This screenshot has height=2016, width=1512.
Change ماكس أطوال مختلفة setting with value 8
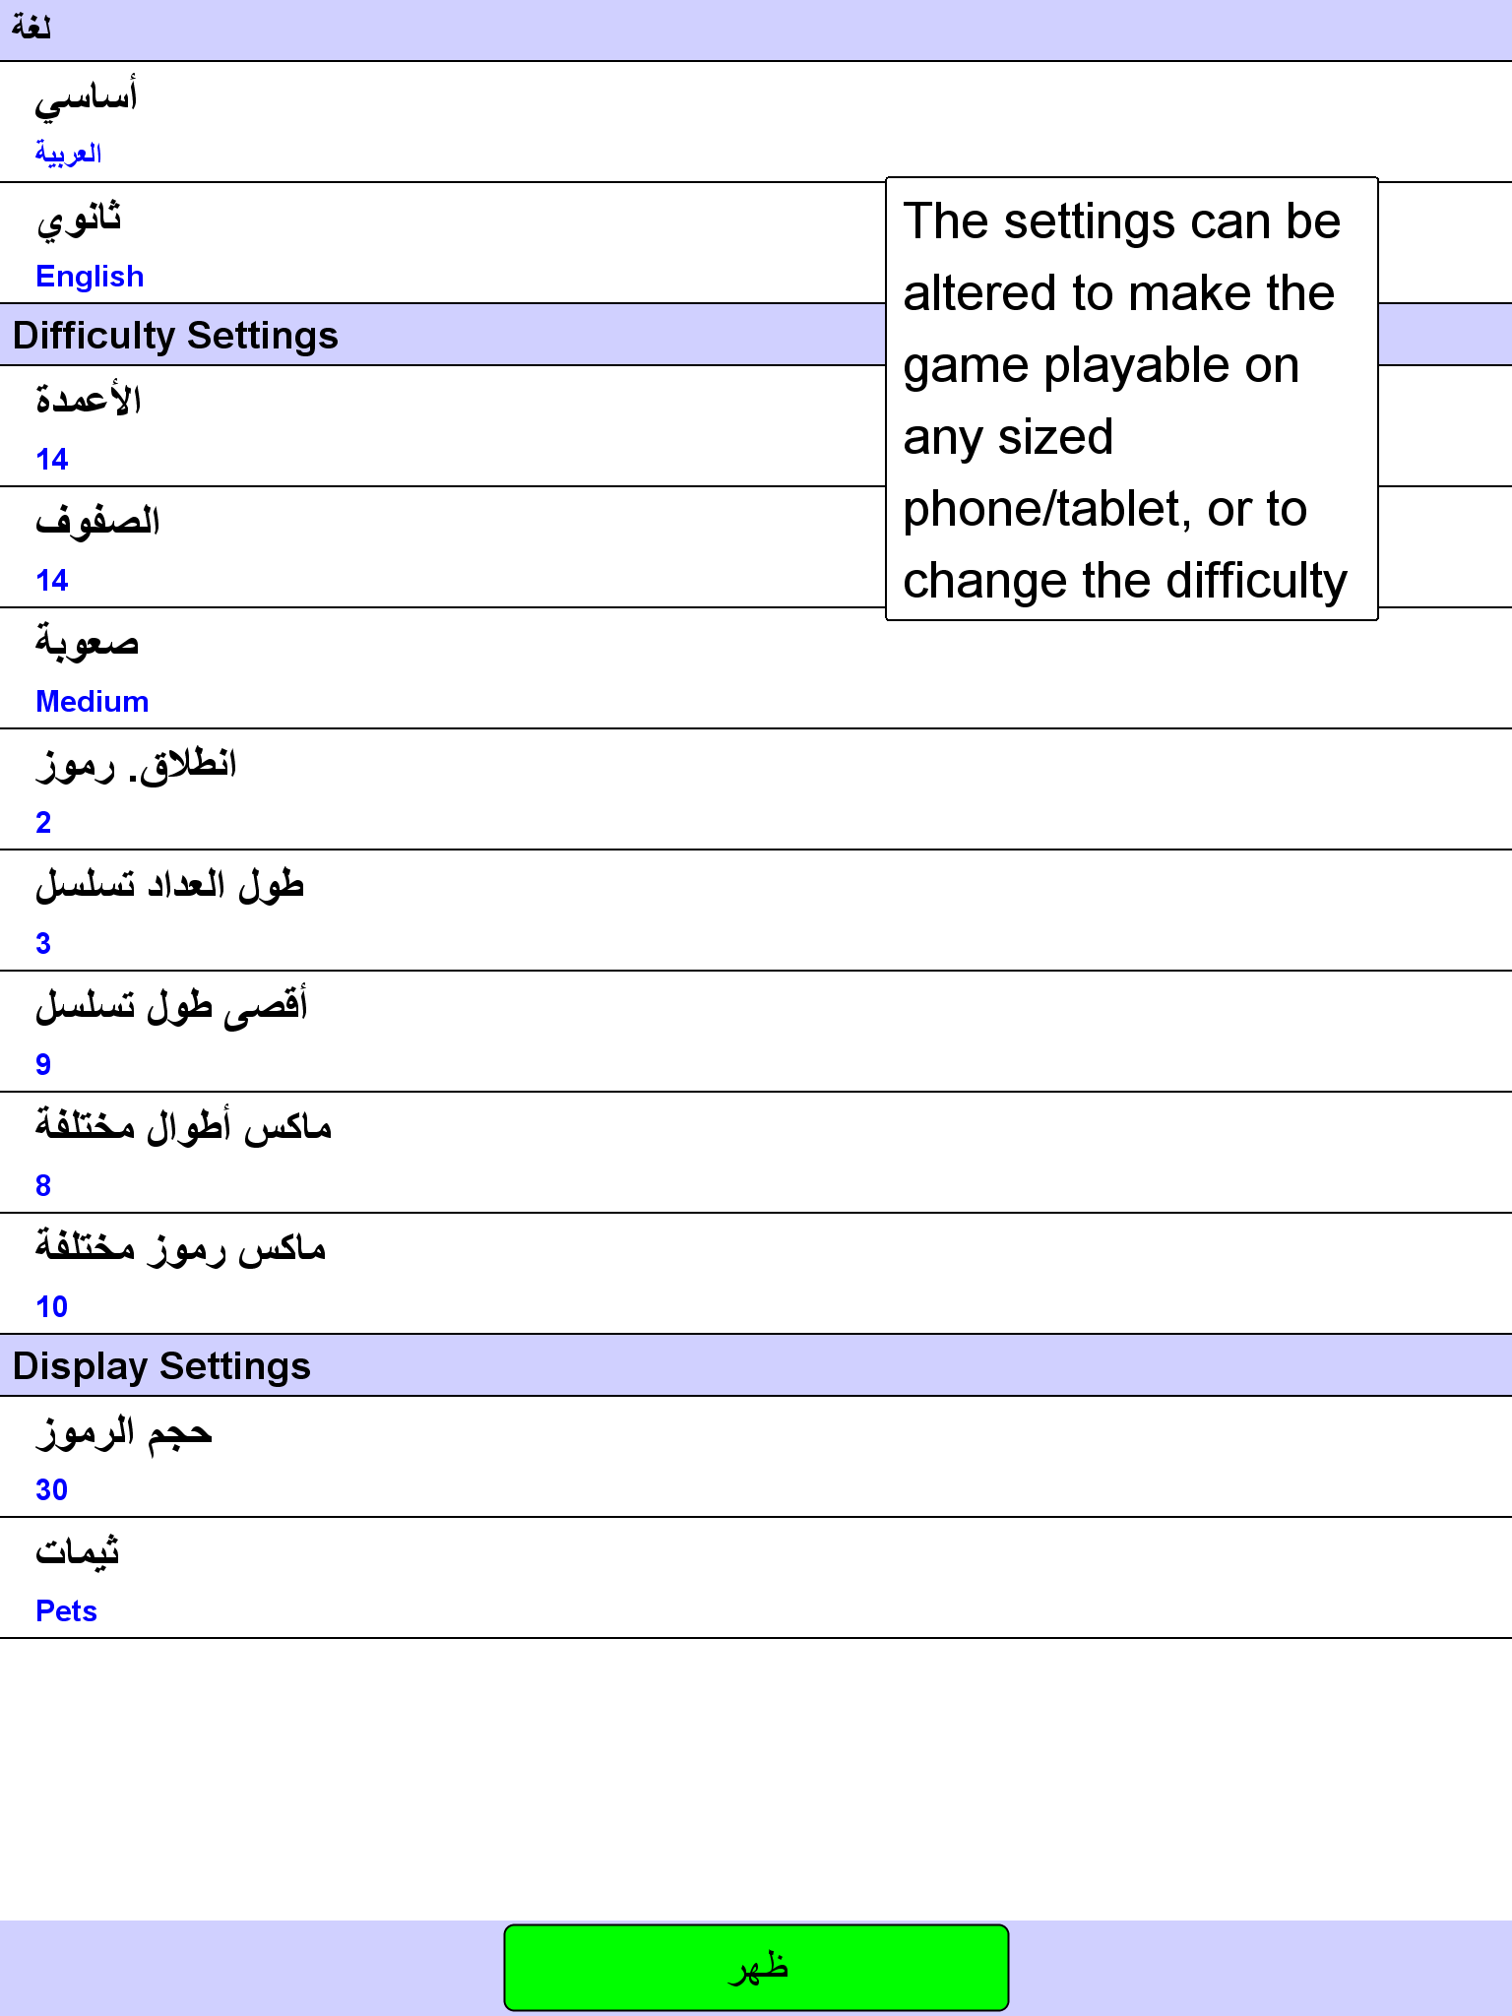click(x=756, y=1153)
